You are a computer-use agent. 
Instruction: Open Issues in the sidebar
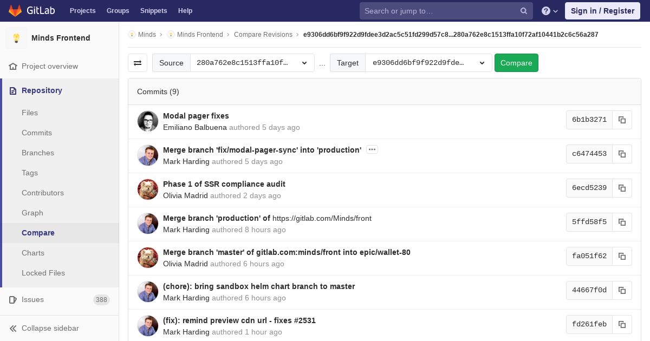[x=32, y=299]
